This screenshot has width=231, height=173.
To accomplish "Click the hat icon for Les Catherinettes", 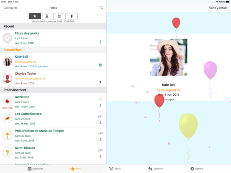I will tap(8, 118).
